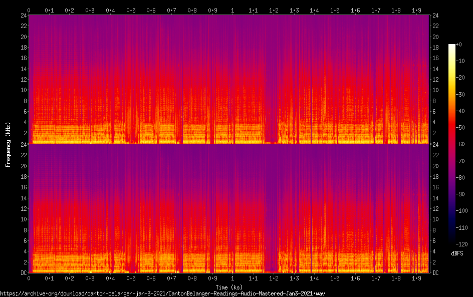Click the "-60" colorbar value
Viewport: 473px width, 297px height.
pyautogui.click(x=460, y=144)
